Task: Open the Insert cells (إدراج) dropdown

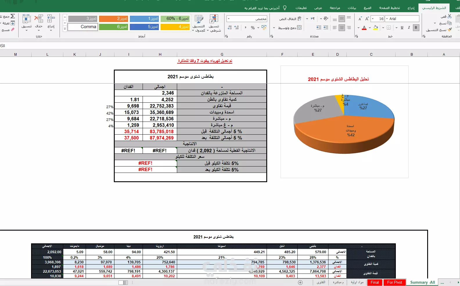Action: click(51, 23)
